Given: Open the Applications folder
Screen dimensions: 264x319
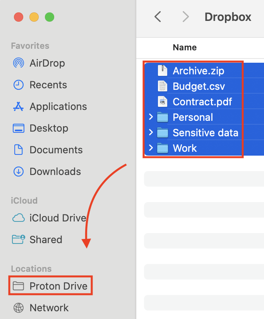Looking at the screenshot, I should click(57, 106).
